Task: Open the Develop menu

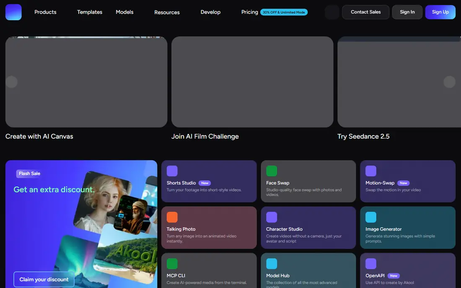Action: point(210,12)
